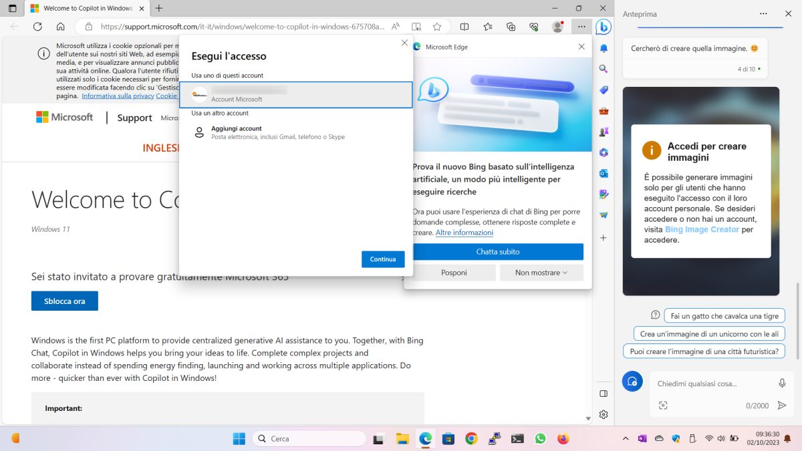Pick suggestion about una città futuristica
The width and height of the screenshot is (802, 451).
coord(704,351)
